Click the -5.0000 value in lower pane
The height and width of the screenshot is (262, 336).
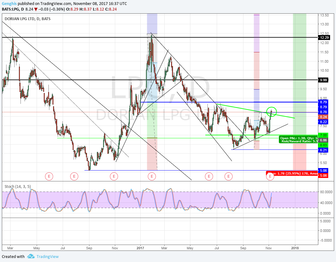(x=326, y=240)
